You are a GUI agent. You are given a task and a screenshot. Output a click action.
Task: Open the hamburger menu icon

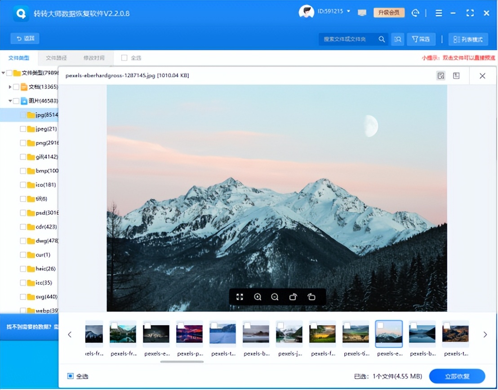(x=439, y=13)
